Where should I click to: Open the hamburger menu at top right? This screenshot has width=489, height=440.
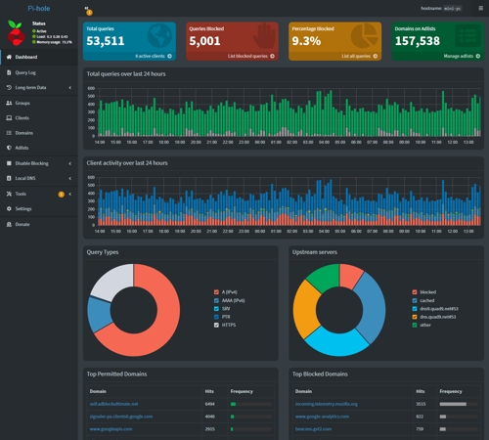pyautogui.click(x=480, y=8)
